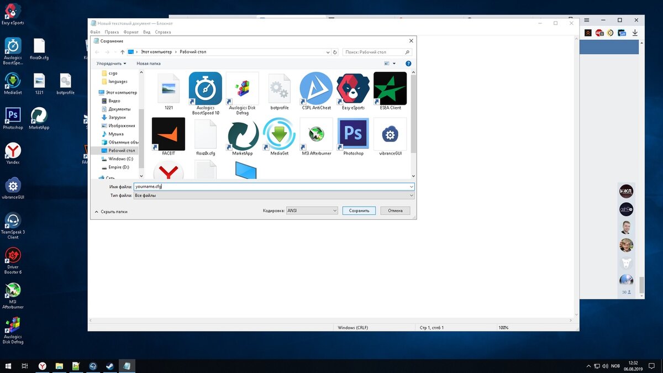Open the Вид menu in Notepad
The height and width of the screenshot is (373, 663).
pyautogui.click(x=146, y=32)
